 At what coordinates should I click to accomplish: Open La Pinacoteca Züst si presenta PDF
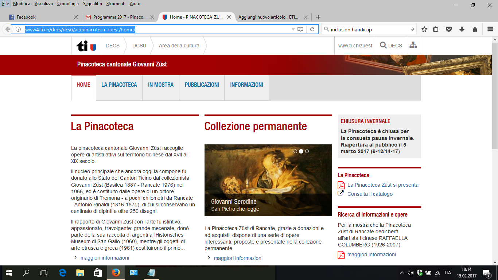click(383, 185)
